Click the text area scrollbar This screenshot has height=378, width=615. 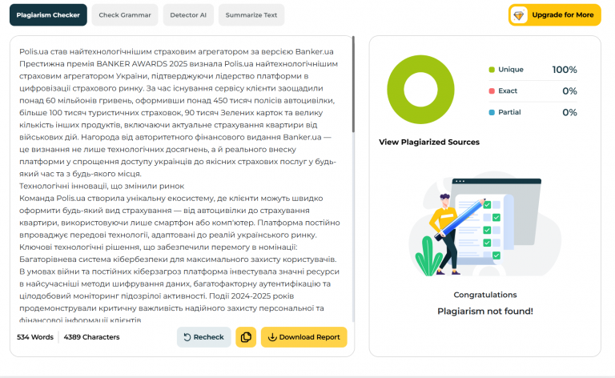click(x=353, y=84)
